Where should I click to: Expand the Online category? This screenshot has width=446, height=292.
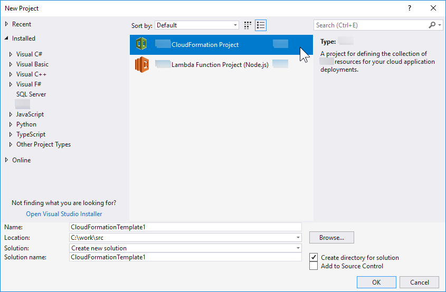point(6,160)
